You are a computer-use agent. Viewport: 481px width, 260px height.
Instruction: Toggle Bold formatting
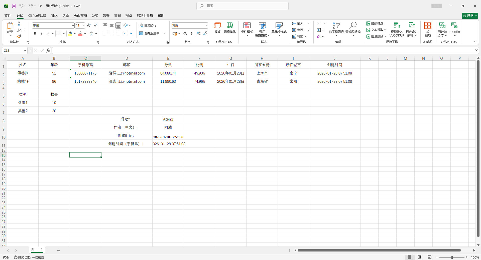click(35, 33)
